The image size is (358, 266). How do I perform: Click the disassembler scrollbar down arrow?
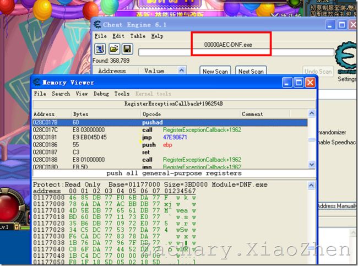tap(311, 164)
